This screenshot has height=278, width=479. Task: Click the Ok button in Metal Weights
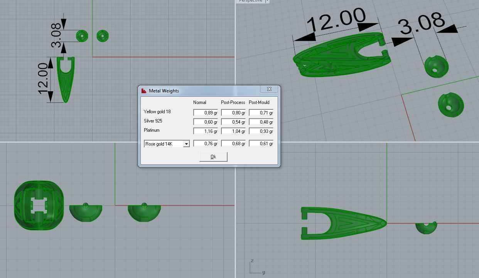point(213,157)
